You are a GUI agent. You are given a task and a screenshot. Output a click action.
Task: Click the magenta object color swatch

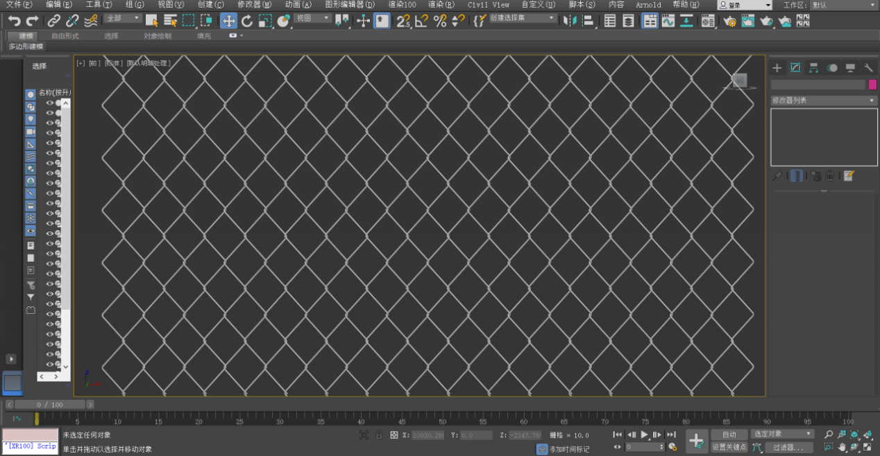click(x=872, y=85)
